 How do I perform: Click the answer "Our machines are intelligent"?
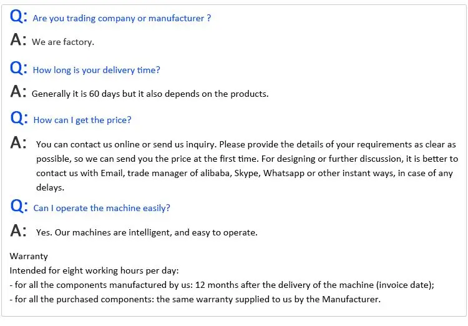tap(147, 232)
